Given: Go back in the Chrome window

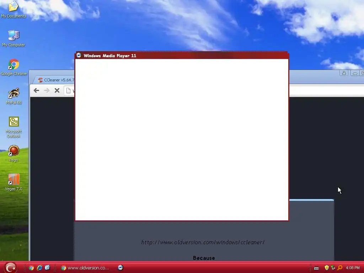Looking at the screenshot, I should point(36,90).
